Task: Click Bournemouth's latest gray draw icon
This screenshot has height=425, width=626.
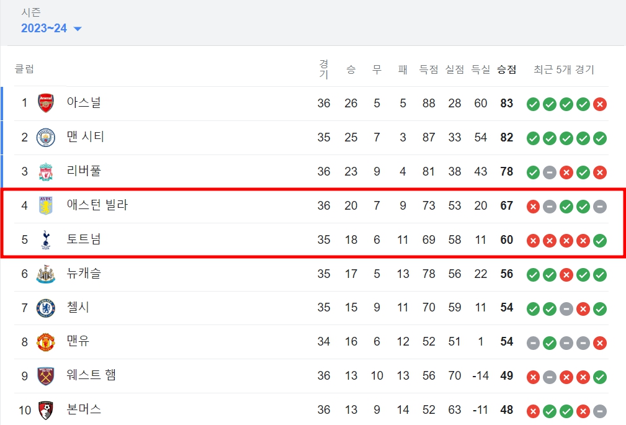Action: pos(599,411)
